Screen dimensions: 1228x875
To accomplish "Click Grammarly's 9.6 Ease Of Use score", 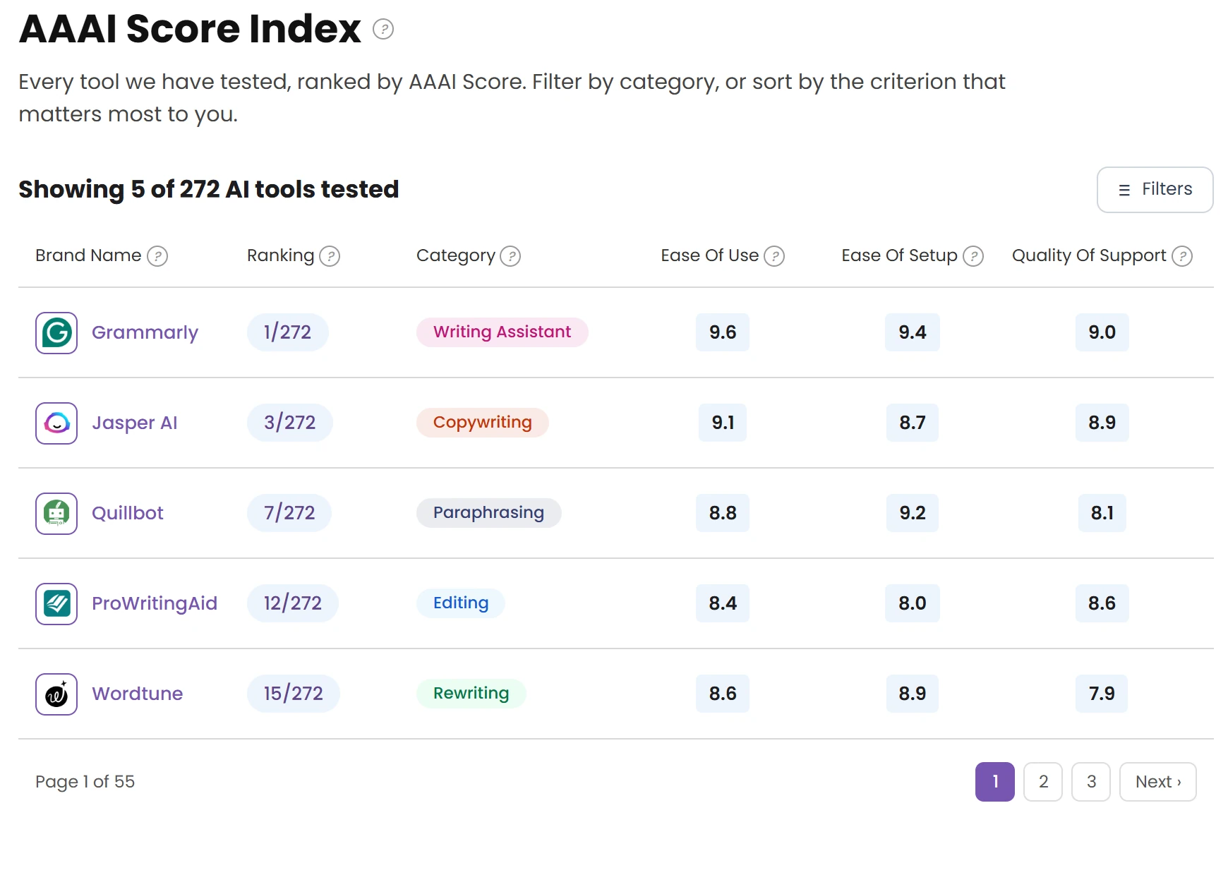I will click(x=723, y=332).
